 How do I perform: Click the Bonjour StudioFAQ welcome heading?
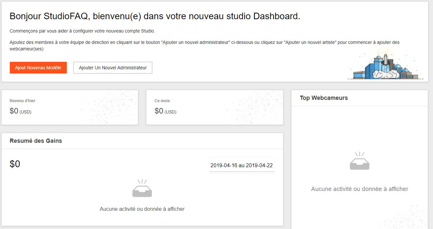[155, 16]
